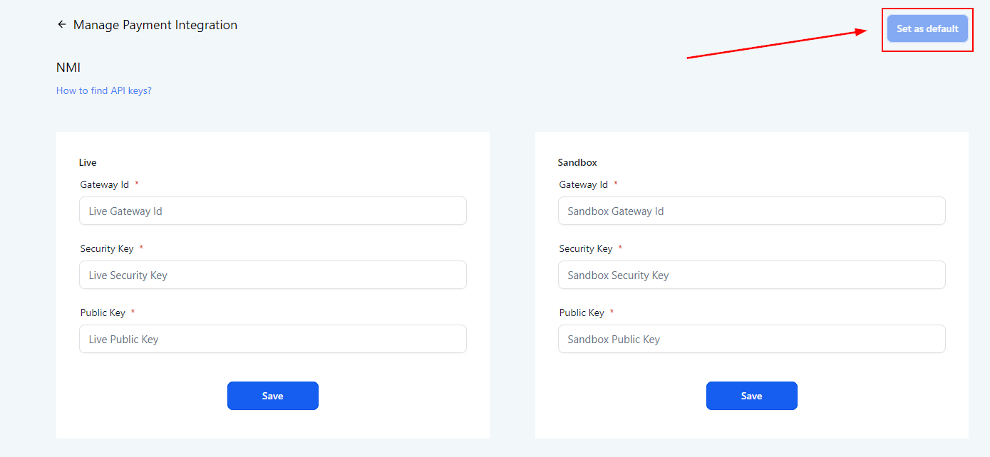Click the Gateway Id label under Sandbox
Viewport: 990px width, 457px height.
[x=584, y=184]
